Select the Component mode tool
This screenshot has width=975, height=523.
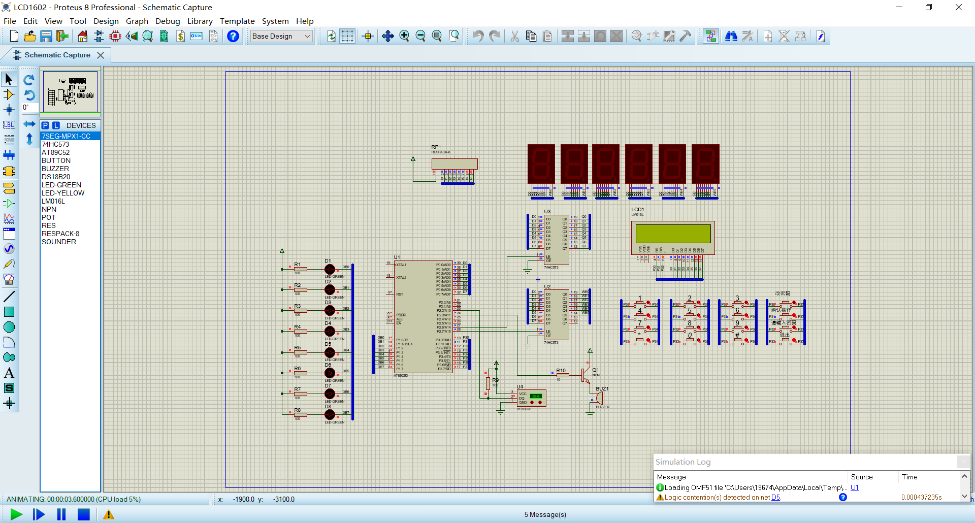coord(9,94)
